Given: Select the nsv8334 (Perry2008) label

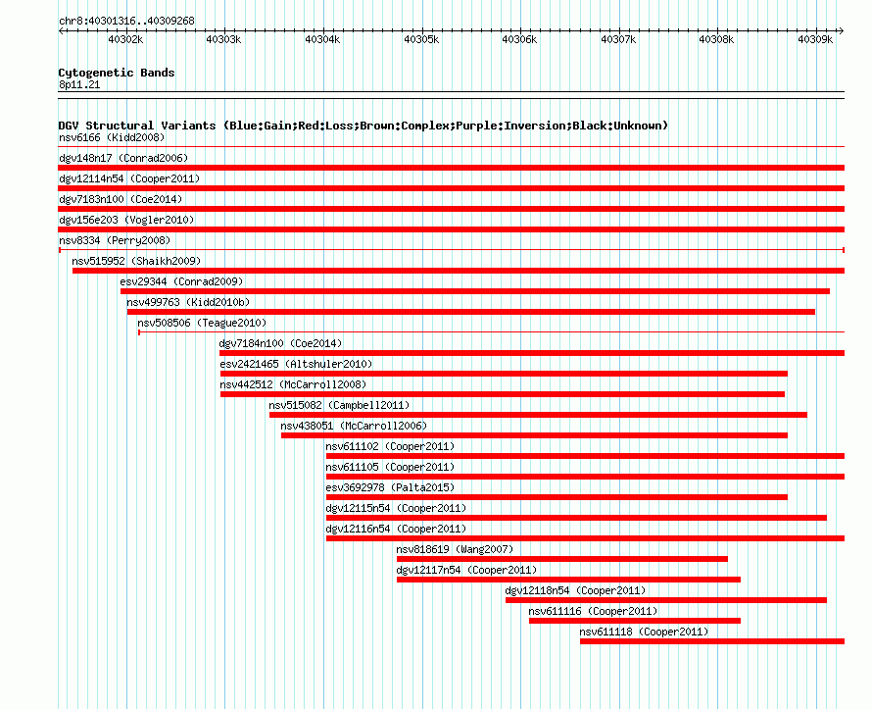Looking at the screenshot, I should pyautogui.click(x=115, y=240).
